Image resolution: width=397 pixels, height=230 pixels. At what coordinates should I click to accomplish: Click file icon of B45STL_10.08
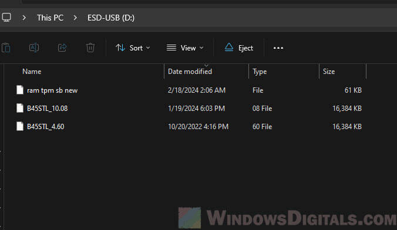click(20, 108)
